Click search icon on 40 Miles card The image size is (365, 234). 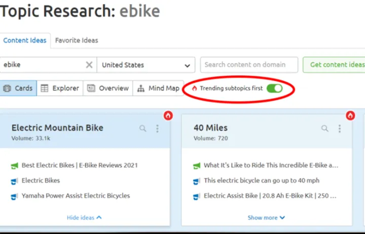click(x=325, y=129)
